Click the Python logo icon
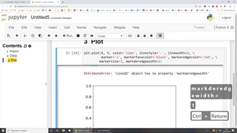This screenshot has width=237, height=133. click(210, 18)
